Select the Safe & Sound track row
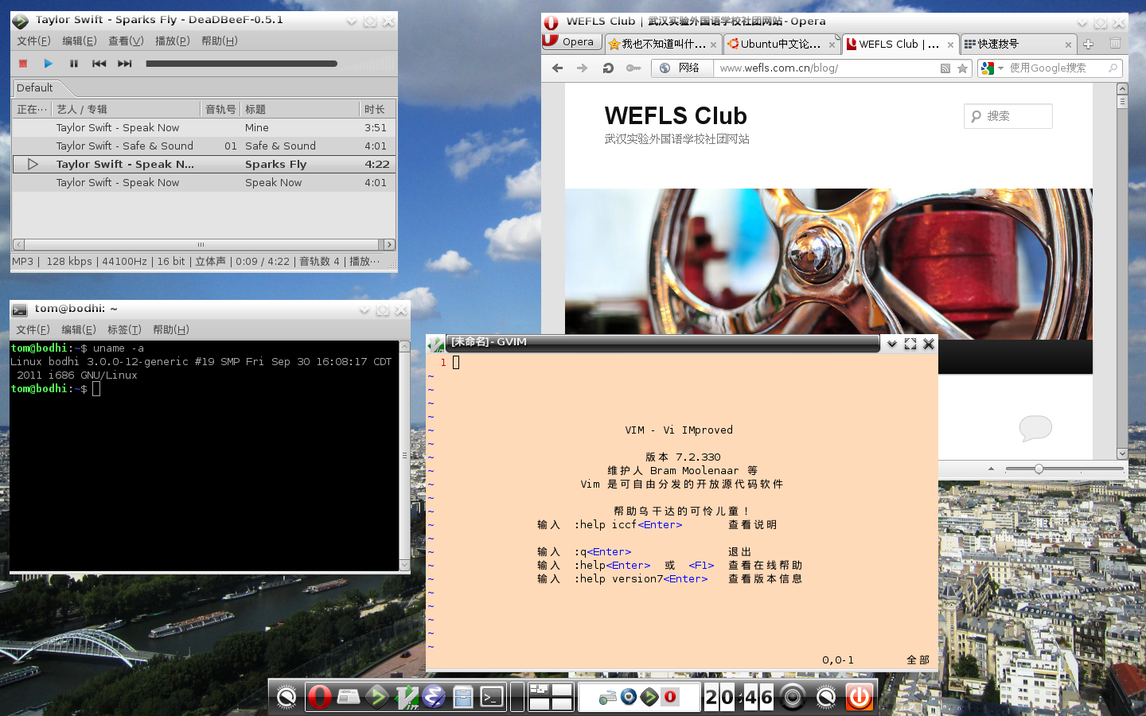1146x716 pixels. [x=204, y=146]
